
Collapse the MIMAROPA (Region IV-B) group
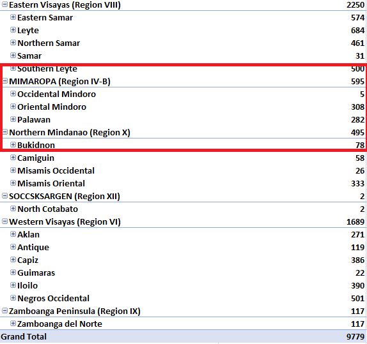(4, 81)
